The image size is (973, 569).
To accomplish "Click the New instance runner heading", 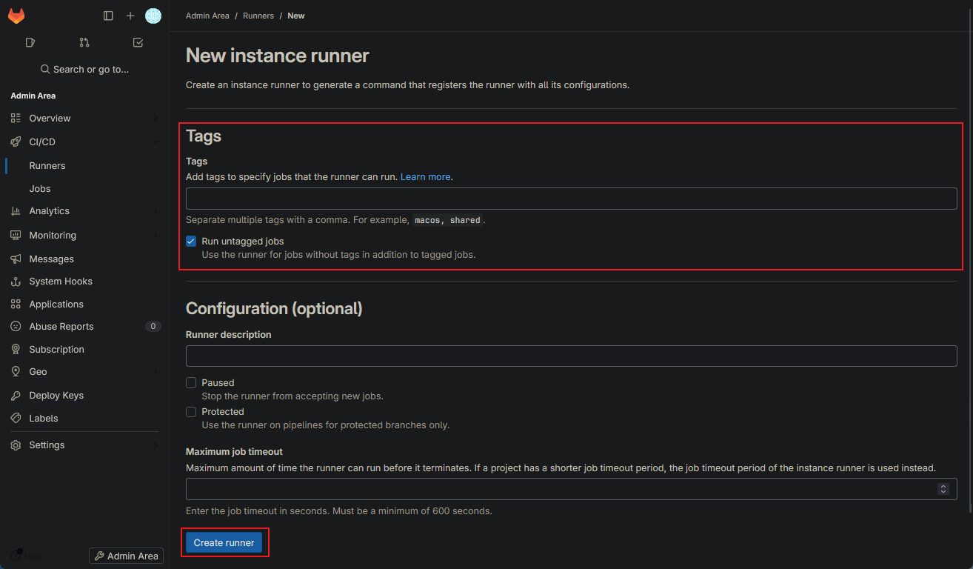I will point(277,56).
